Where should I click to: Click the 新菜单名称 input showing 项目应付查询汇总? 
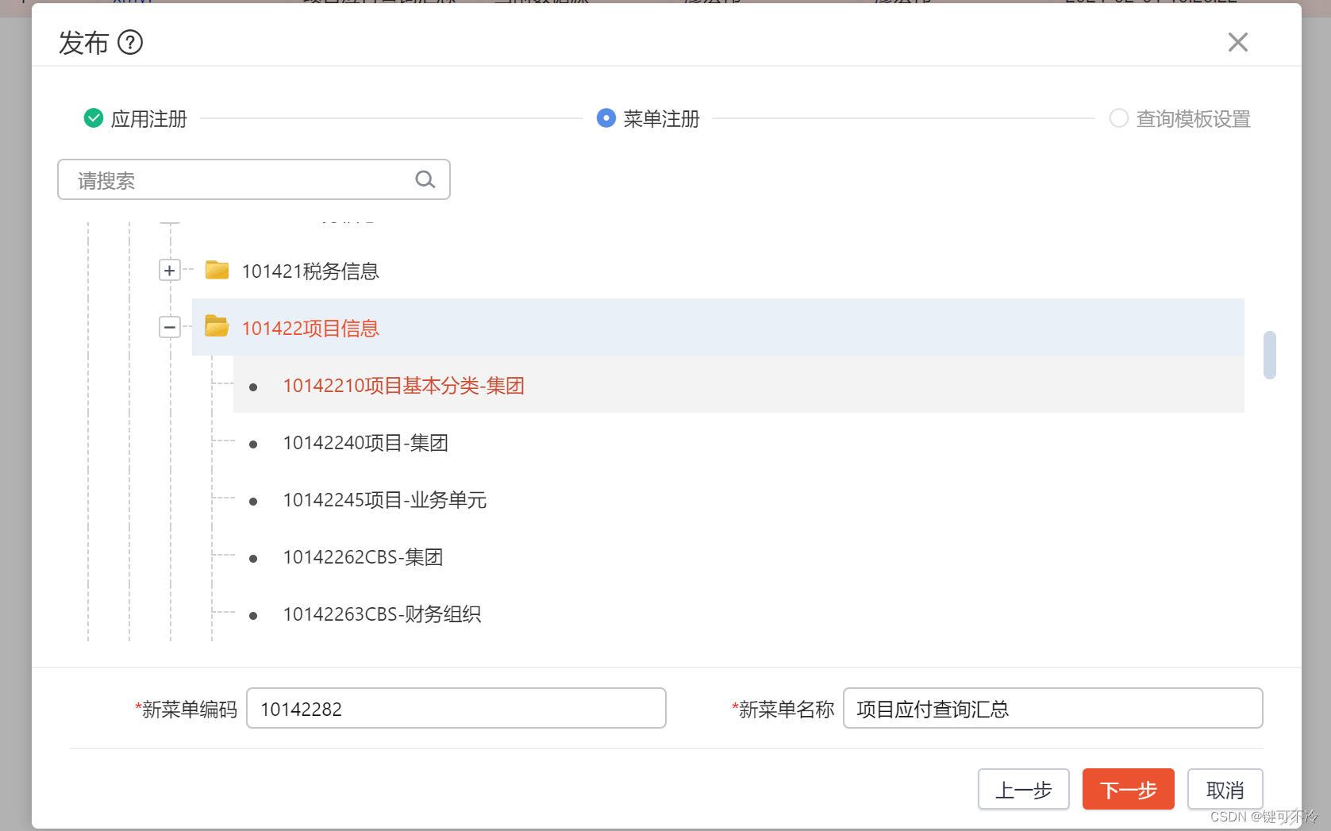(1052, 709)
